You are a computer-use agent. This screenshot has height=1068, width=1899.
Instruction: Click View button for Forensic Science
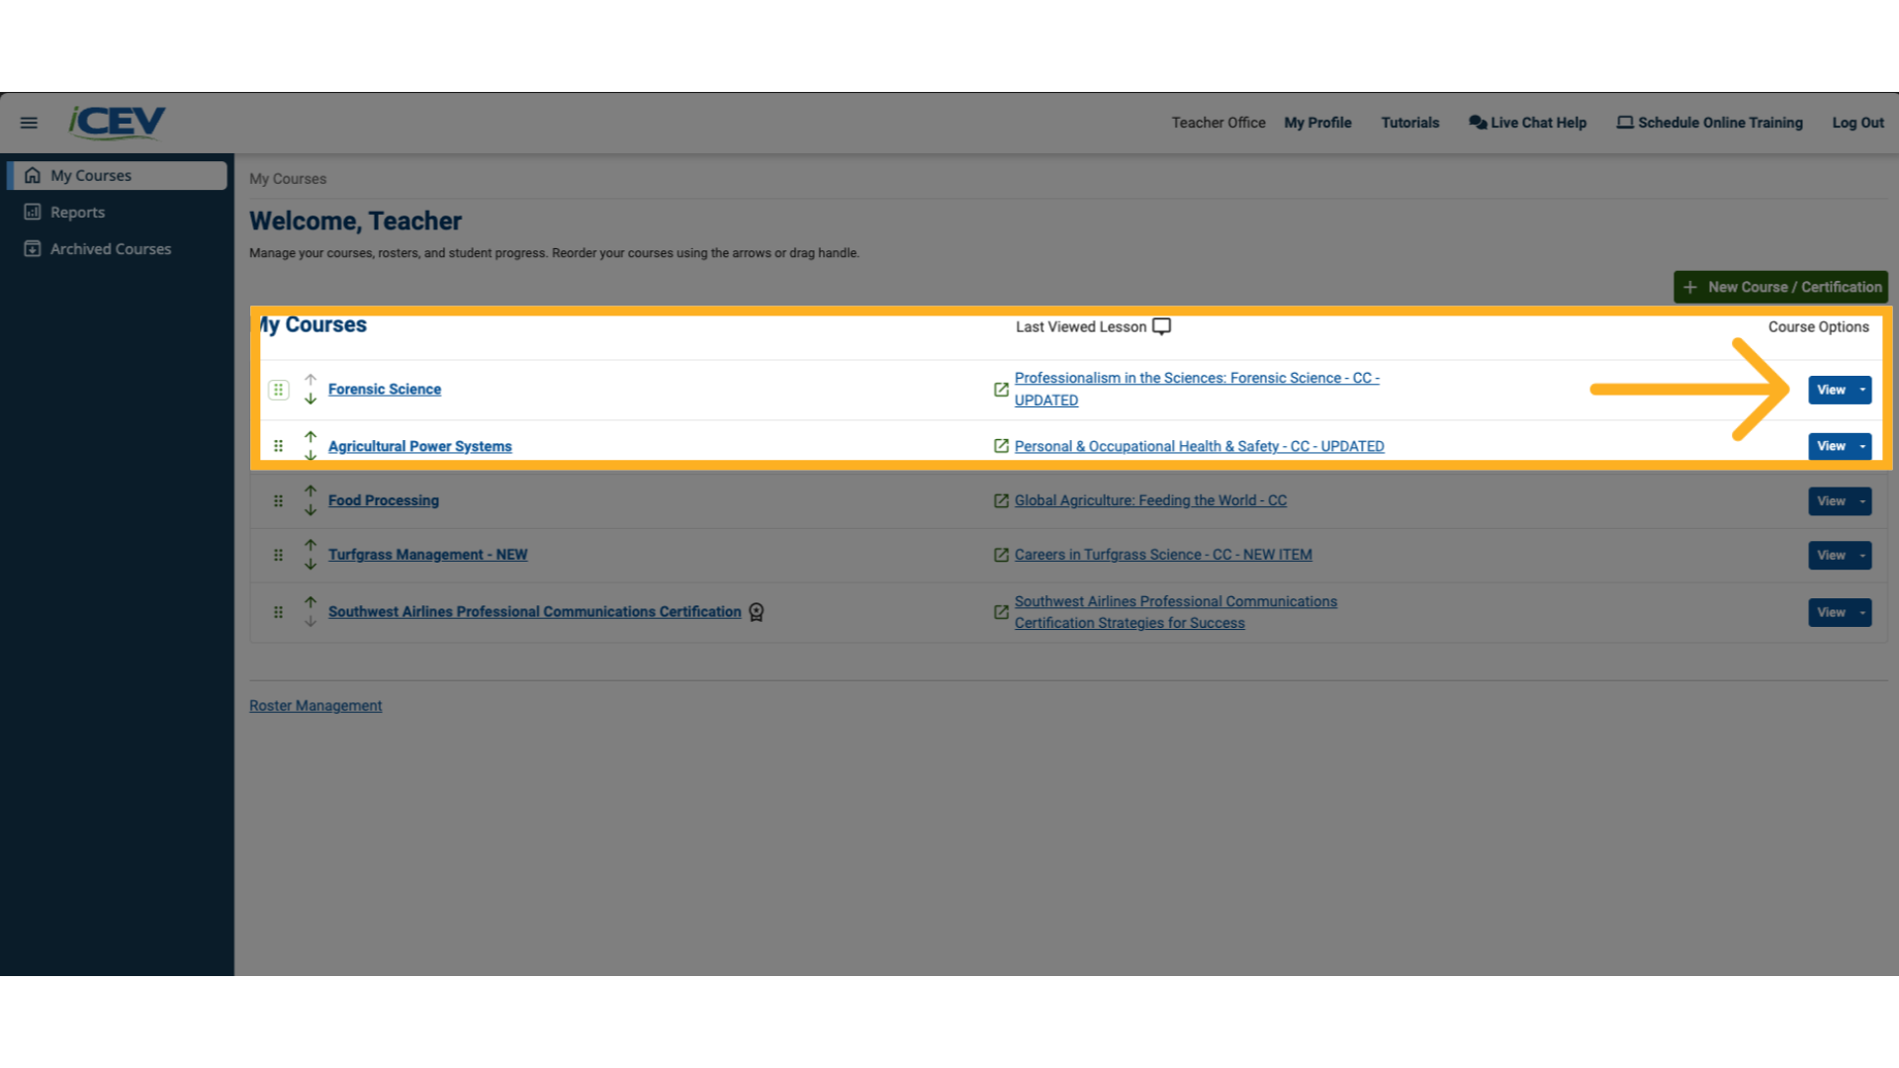(1831, 390)
